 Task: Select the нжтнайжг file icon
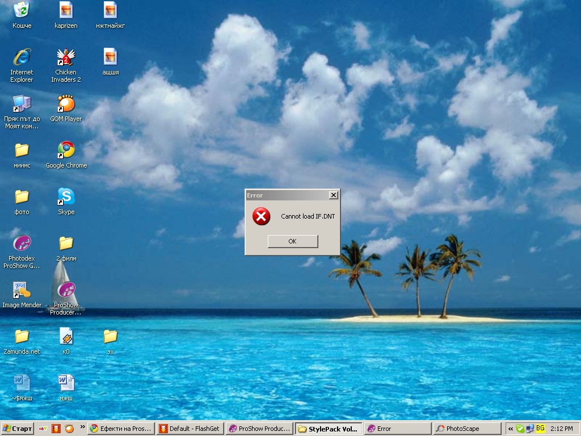(x=111, y=15)
